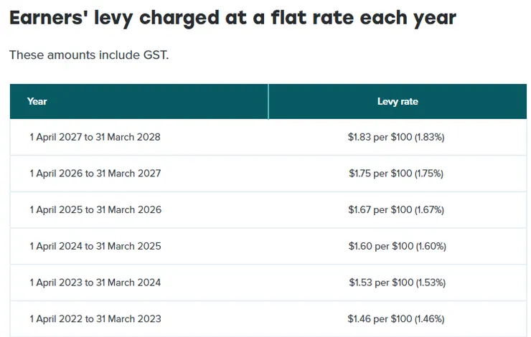The width and height of the screenshot is (531, 337).
Task: Select the 1 April 2022 to 31 March 2023 cell
Action: [x=95, y=318]
